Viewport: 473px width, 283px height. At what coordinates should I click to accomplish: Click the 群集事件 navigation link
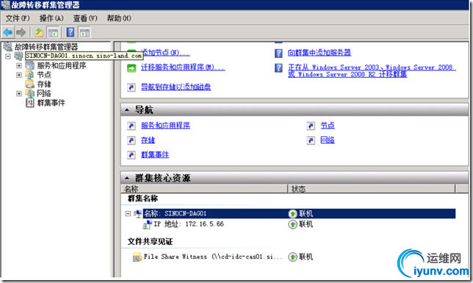pos(155,155)
